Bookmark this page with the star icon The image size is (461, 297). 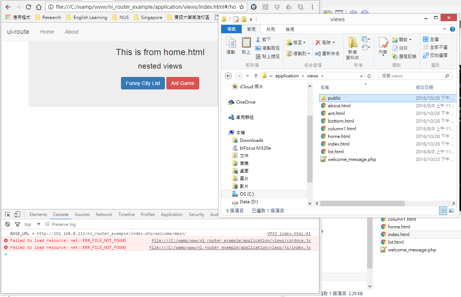click(242, 7)
